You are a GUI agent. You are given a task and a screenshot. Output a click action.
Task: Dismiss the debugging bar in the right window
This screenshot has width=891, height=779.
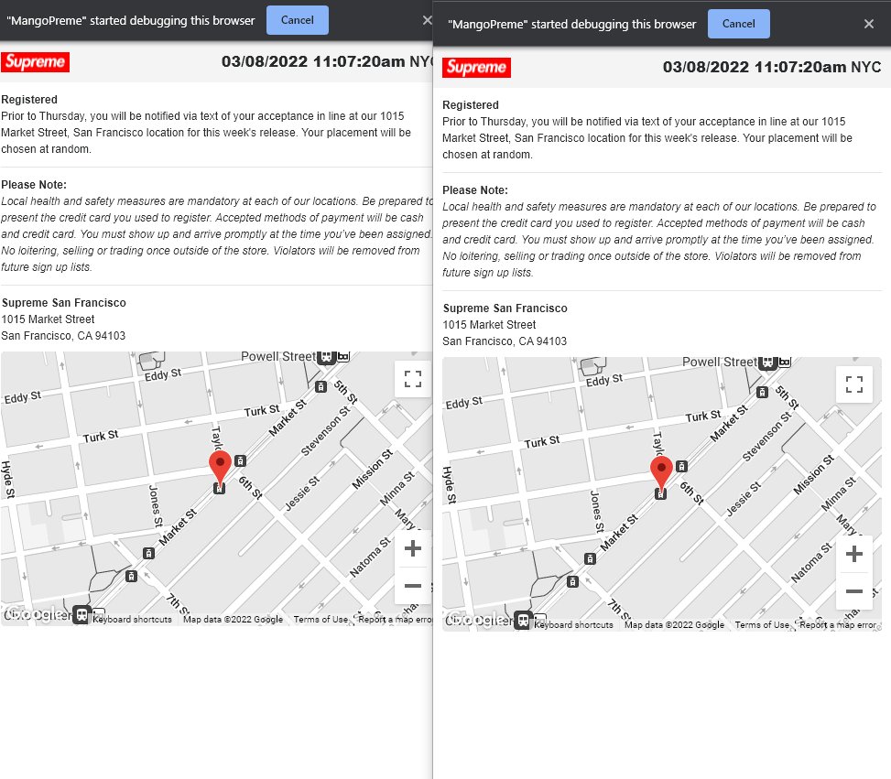point(868,24)
